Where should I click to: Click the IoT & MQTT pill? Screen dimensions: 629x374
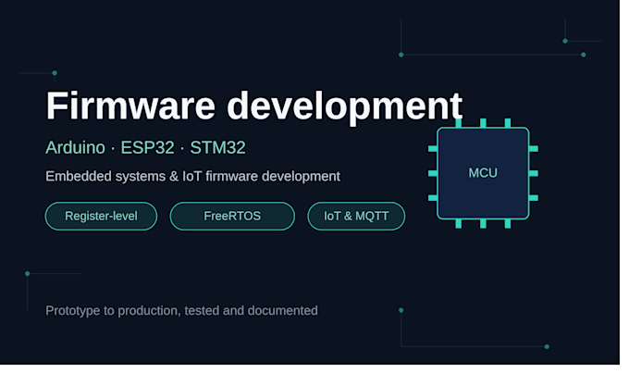356,217
